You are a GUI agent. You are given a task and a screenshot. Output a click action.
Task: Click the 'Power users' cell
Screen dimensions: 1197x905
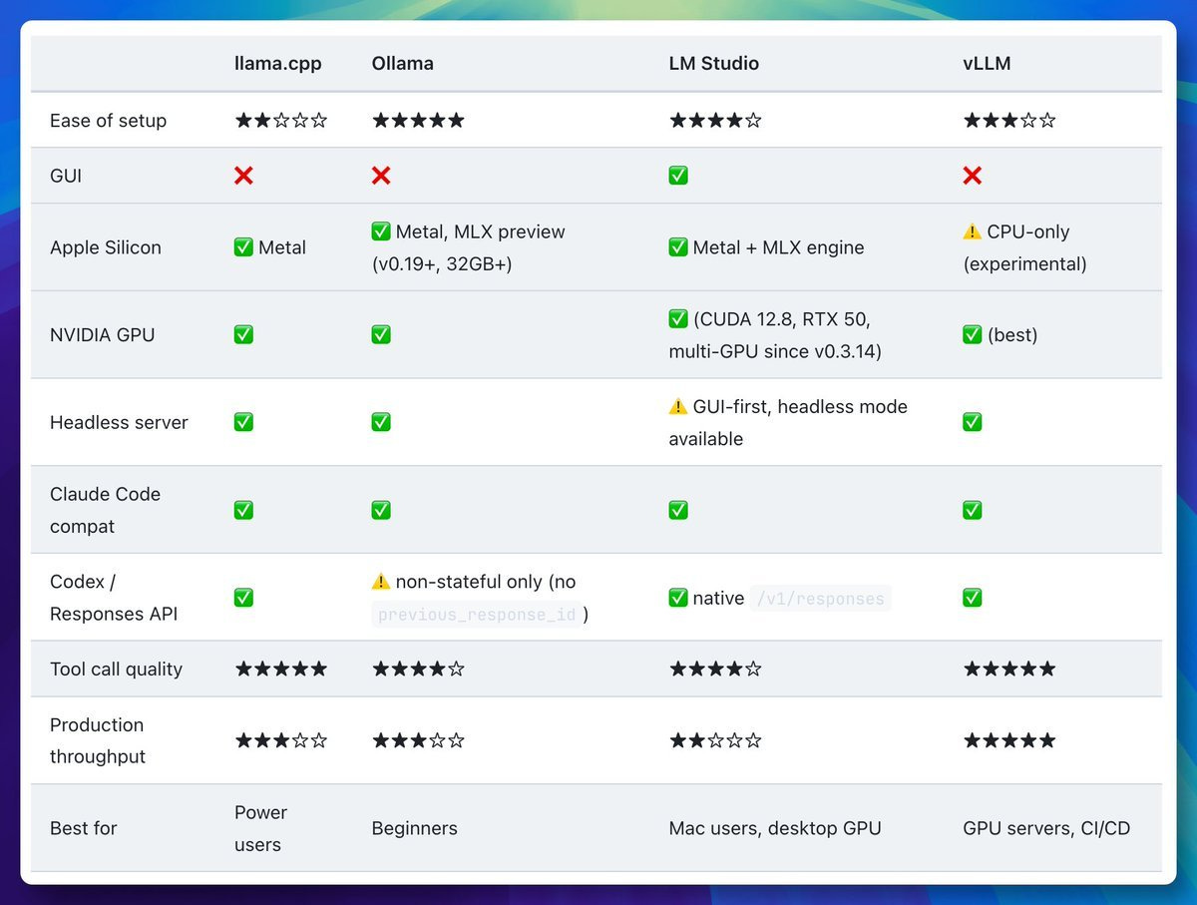pos(260,828)
